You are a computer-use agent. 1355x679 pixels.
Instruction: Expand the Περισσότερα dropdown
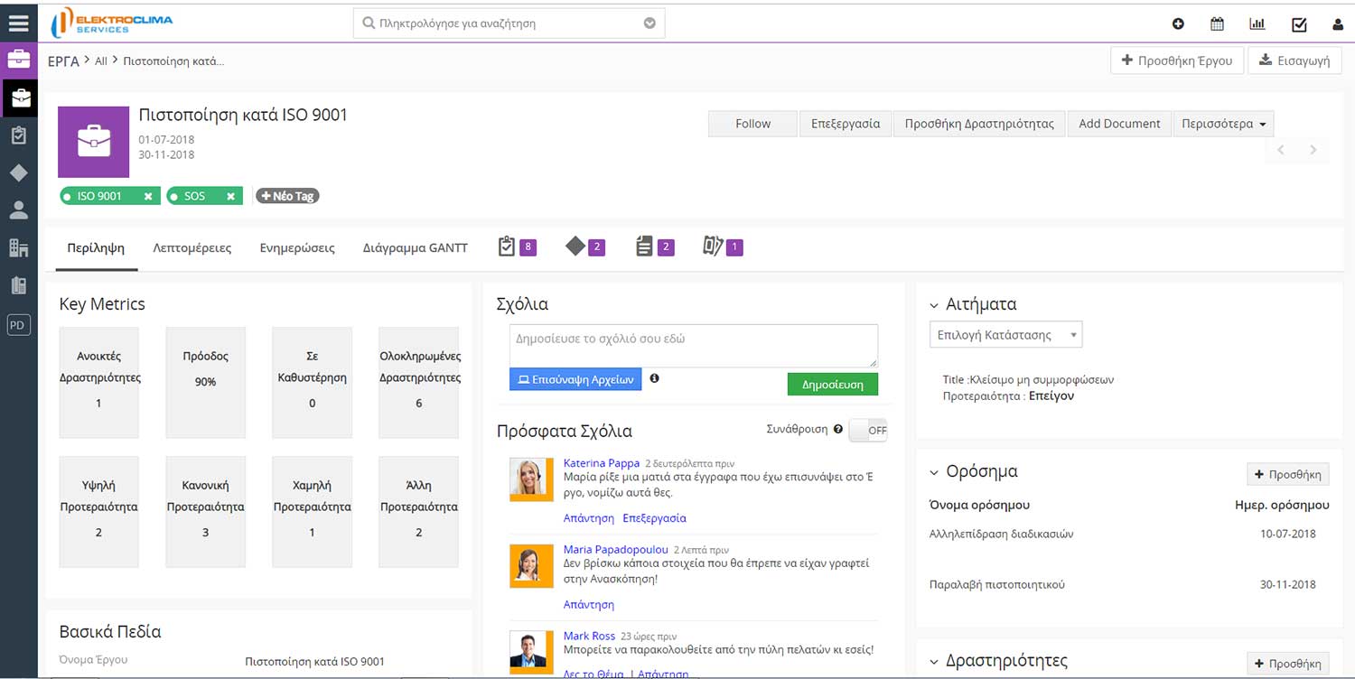click(1223, 124)
